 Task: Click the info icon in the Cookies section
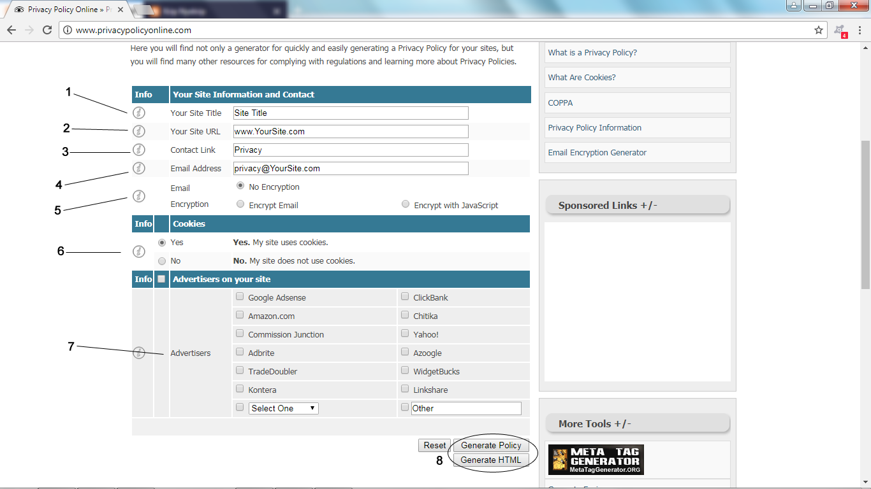(x=139, y=252)
